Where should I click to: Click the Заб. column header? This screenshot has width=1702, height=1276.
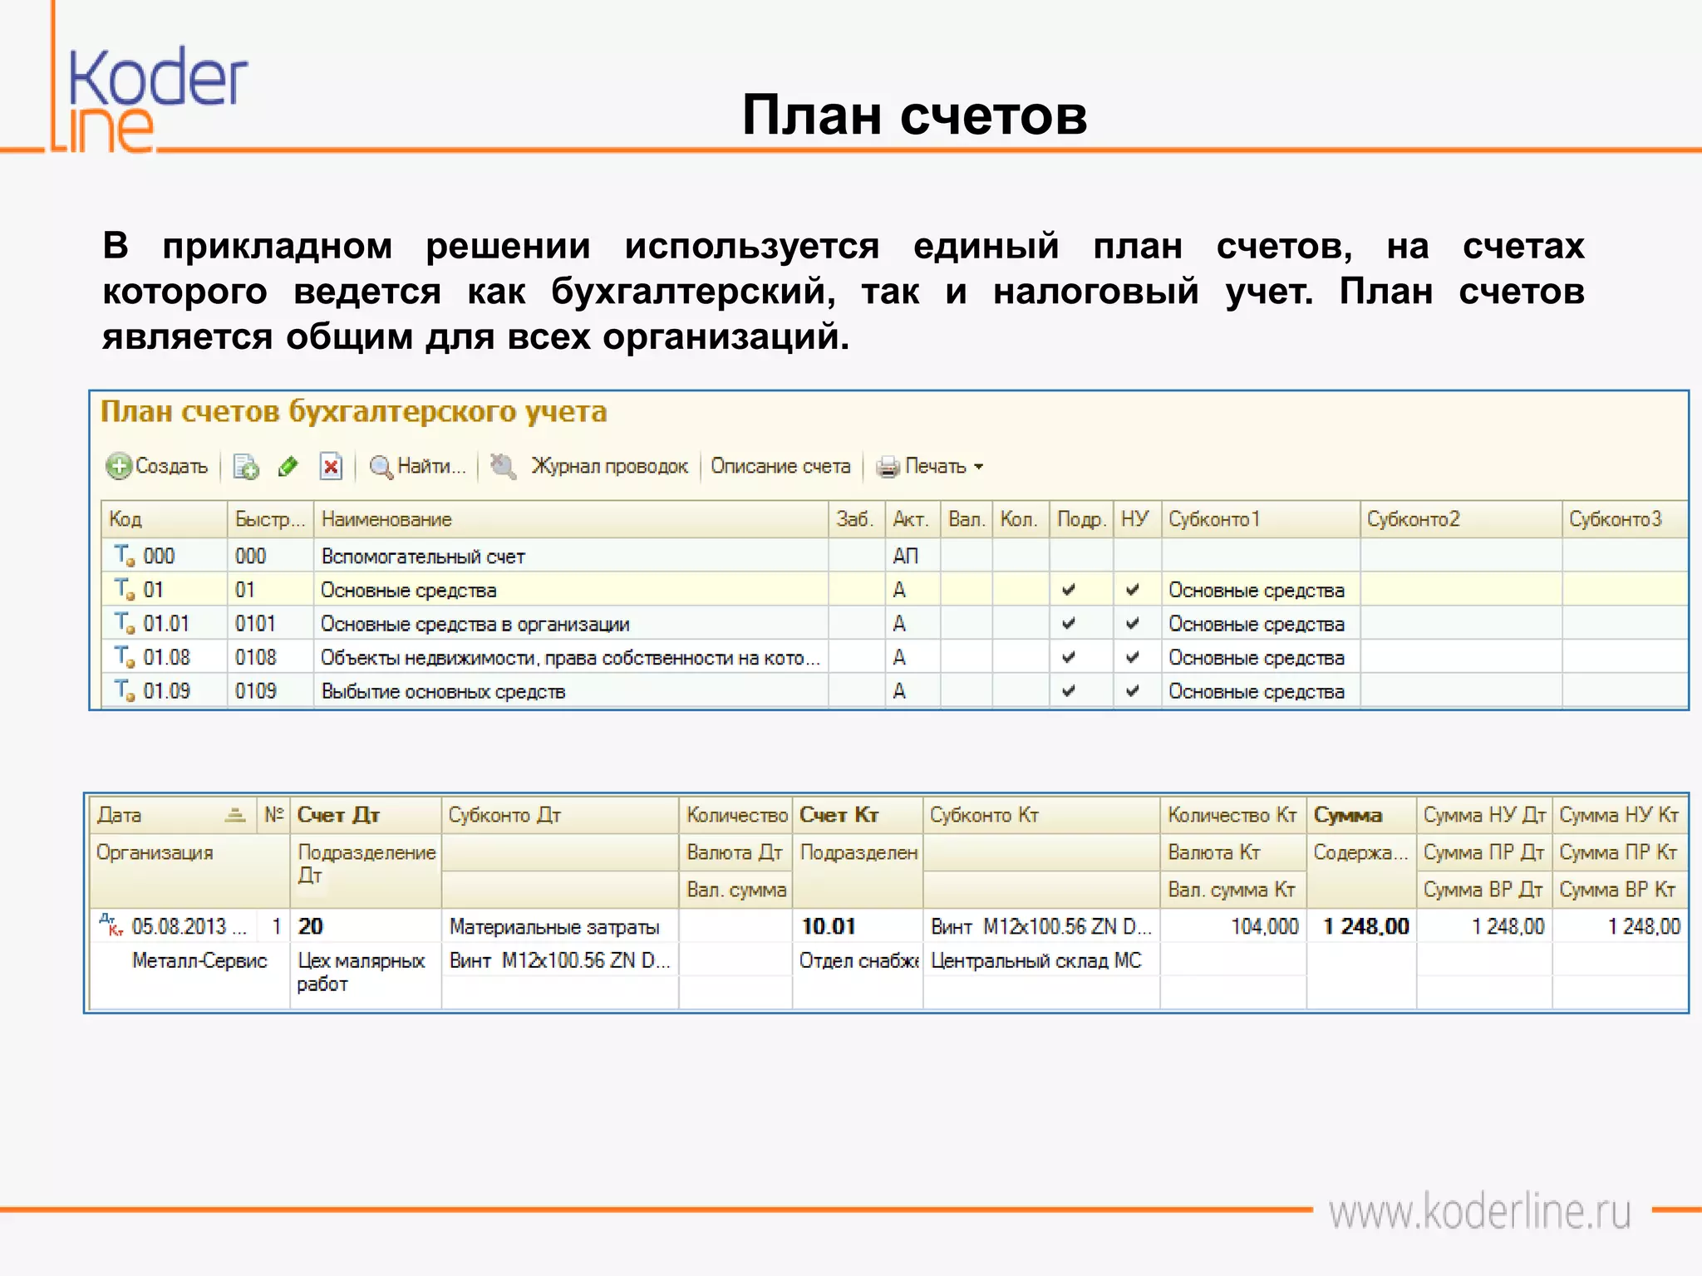[857, 519]
